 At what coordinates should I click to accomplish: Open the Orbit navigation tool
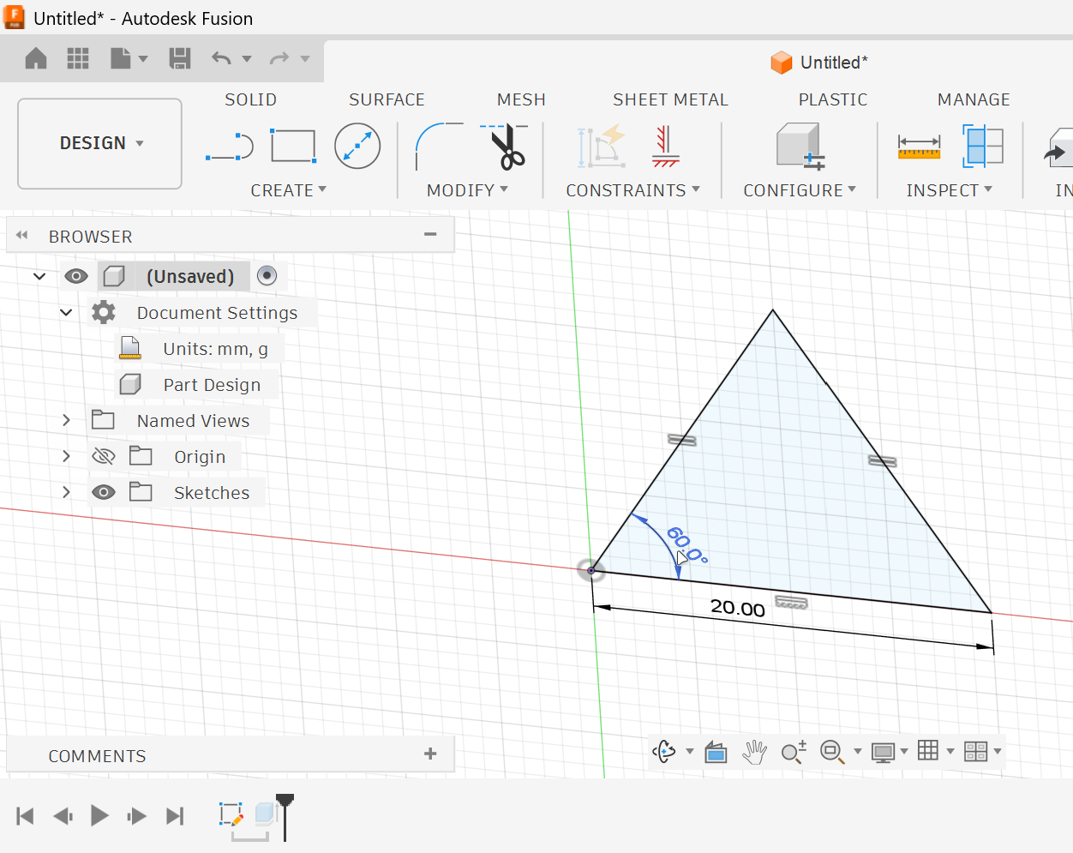[x=664, y=752]
